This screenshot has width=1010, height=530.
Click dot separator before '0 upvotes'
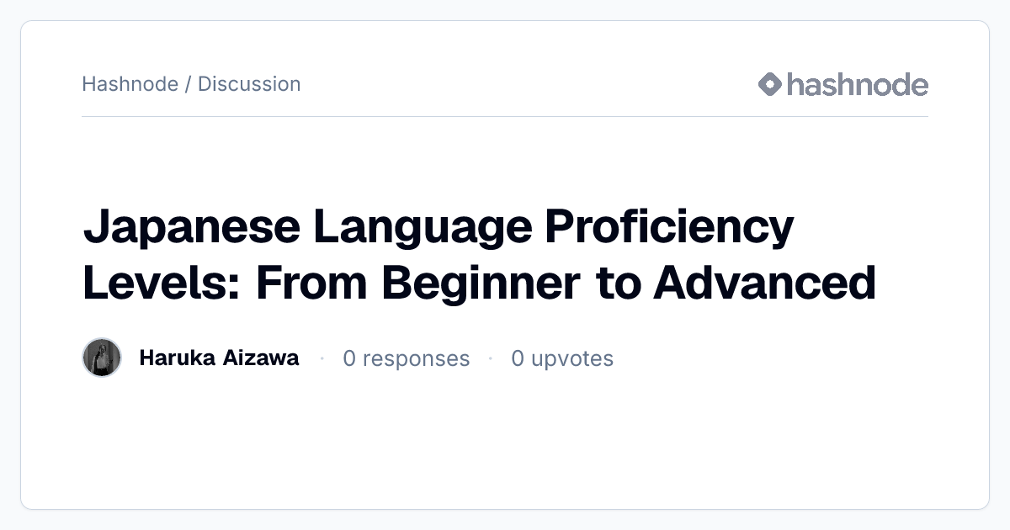[x=491, y=358]
